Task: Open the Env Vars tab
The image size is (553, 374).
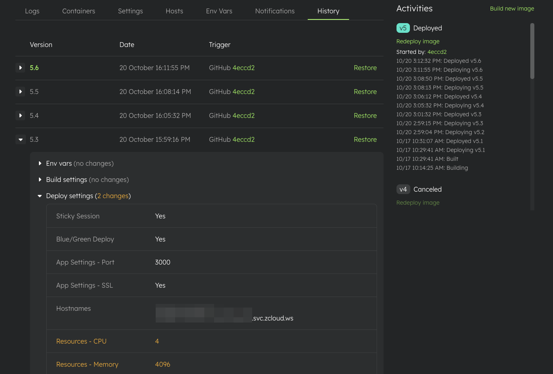Action: 219,11
